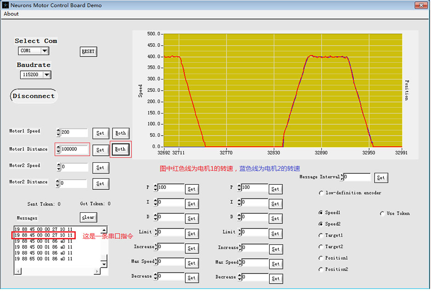Click Set for Limit in left PID column
The image size is (432, 291).
(192, 234)
